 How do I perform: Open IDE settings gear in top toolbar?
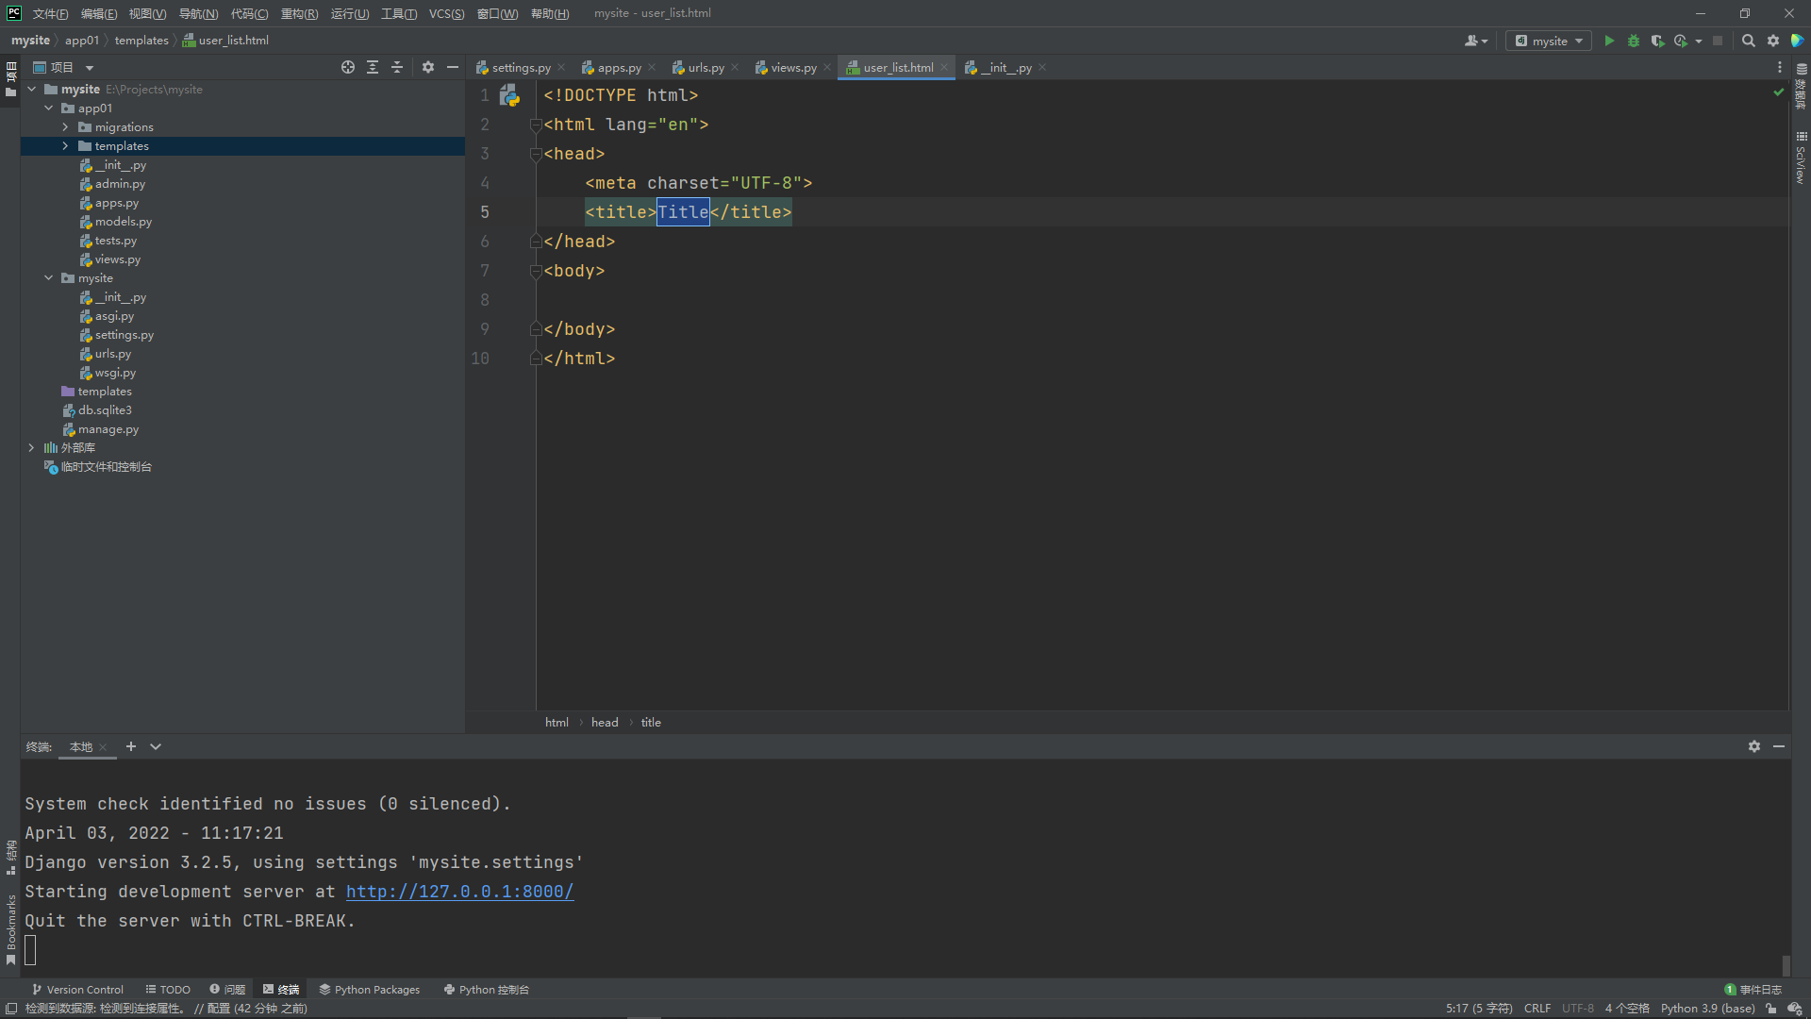click(1773, 41)
